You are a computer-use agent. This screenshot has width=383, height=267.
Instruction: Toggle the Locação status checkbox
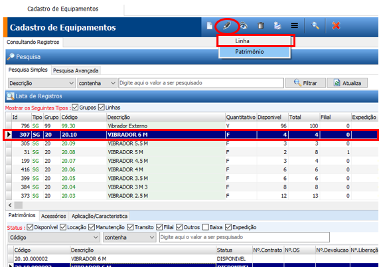pyautogui.click(x=63, y=227)
